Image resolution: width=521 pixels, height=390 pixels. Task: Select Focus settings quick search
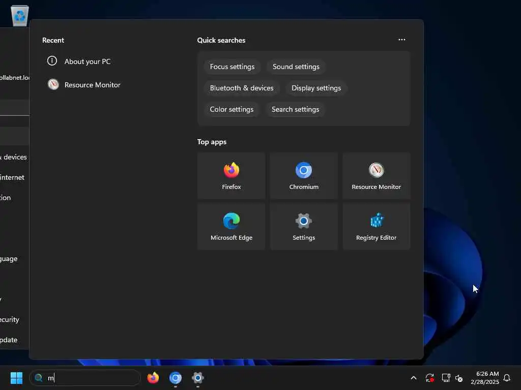click(232, 67)
